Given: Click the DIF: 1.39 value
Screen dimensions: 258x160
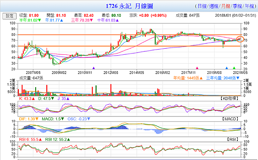Looking at the screenshot, I should (x=29, y=119).
